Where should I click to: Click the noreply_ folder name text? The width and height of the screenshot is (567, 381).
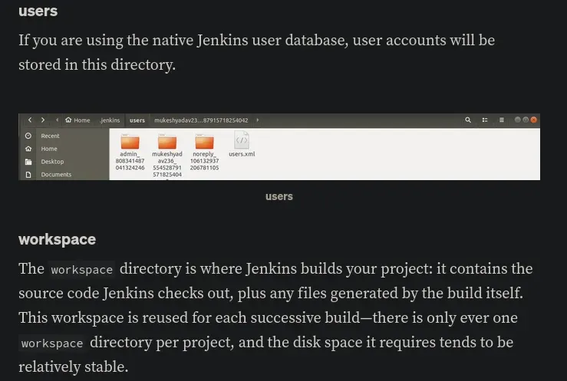click(x=204, y=161)
